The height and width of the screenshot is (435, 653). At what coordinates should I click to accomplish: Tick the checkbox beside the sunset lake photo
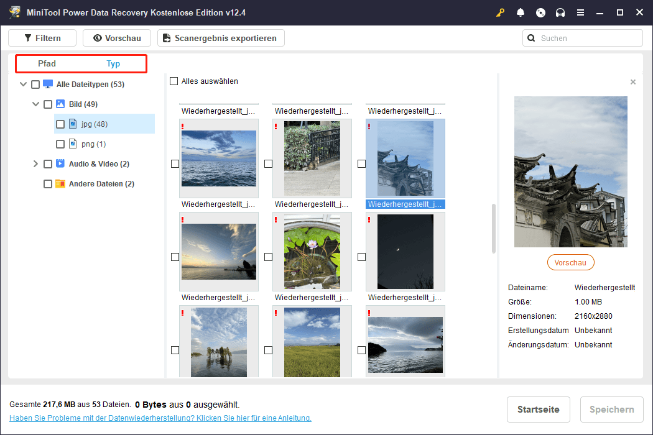[x=175, y=257]
